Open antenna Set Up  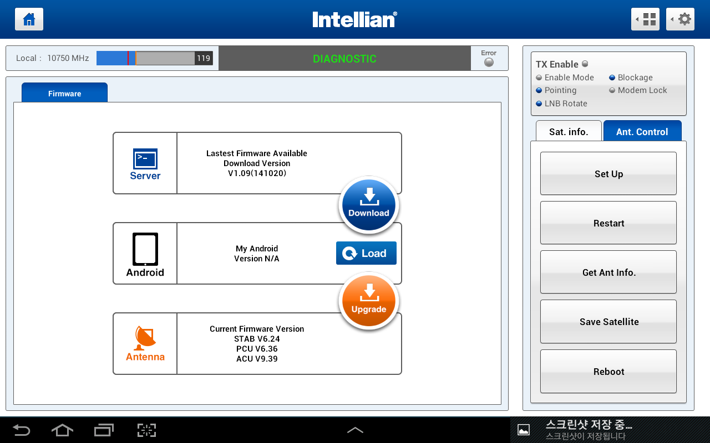tap(608, 173)
